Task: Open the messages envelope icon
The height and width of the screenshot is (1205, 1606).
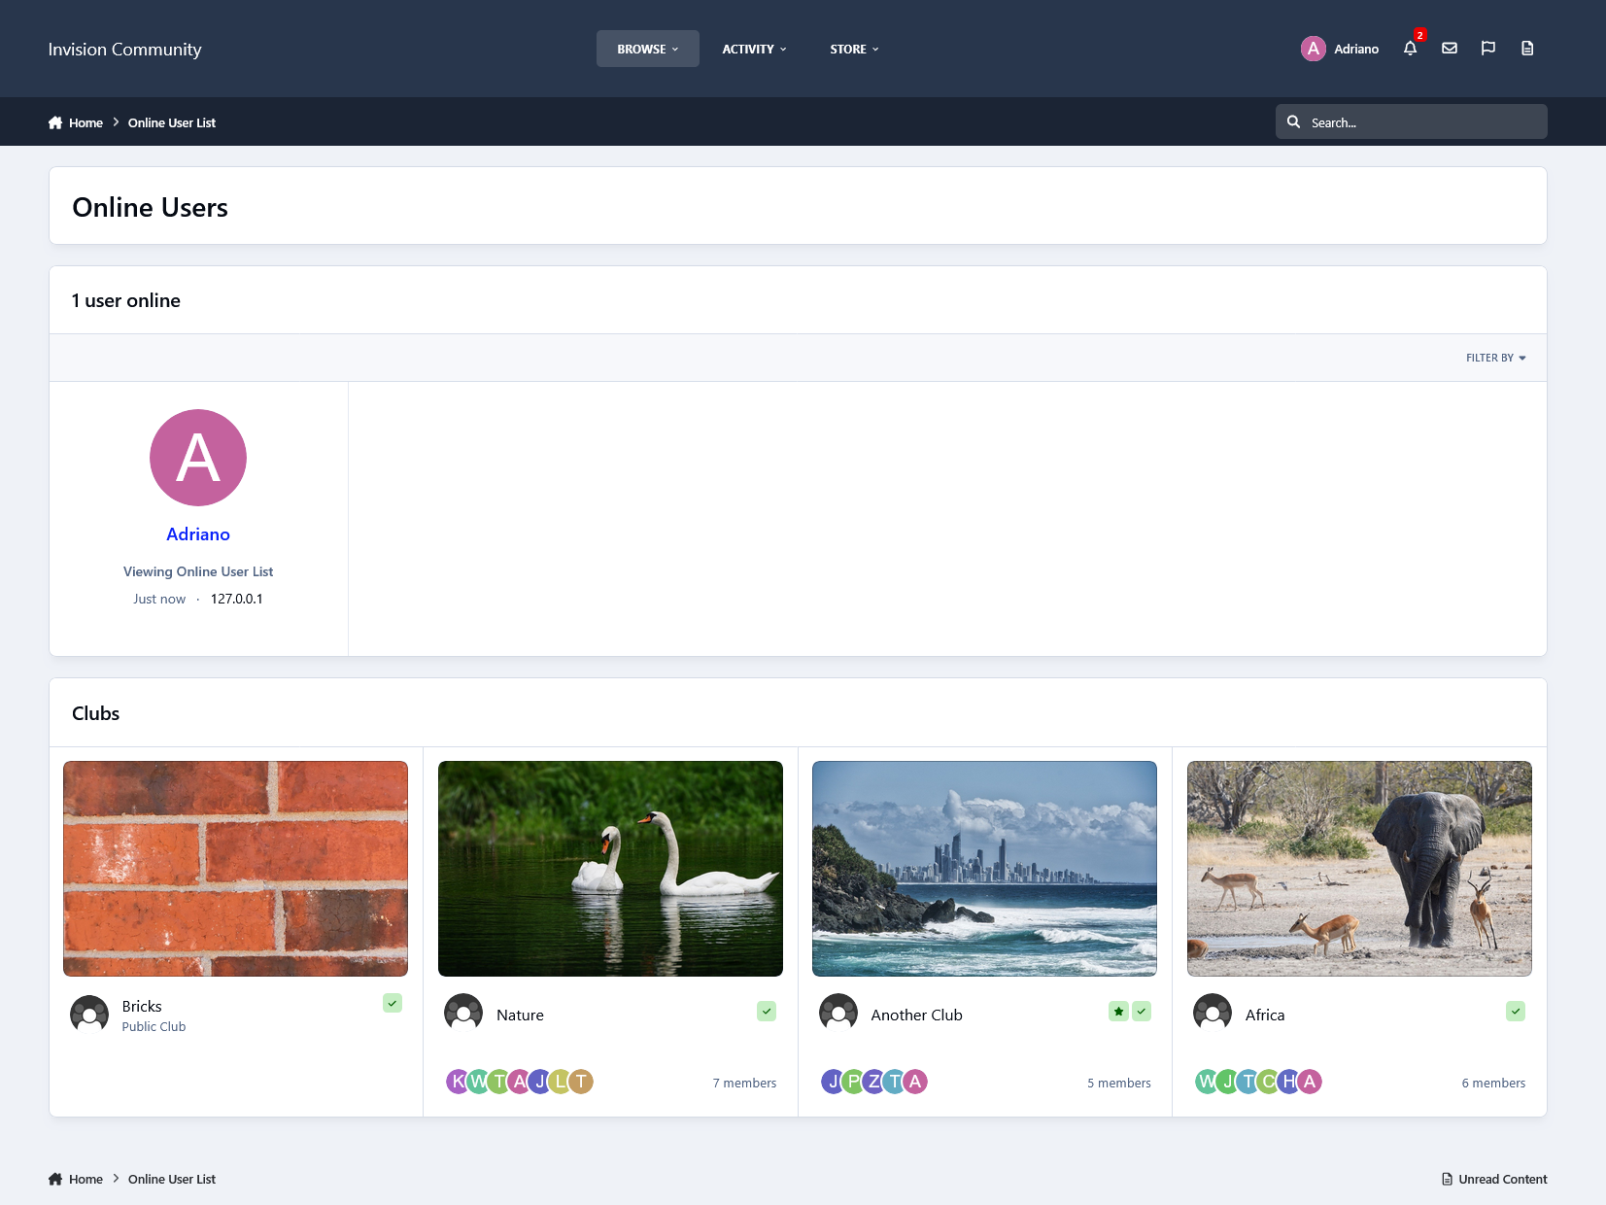Action: pyautogui.click(x=1449, y=49)
